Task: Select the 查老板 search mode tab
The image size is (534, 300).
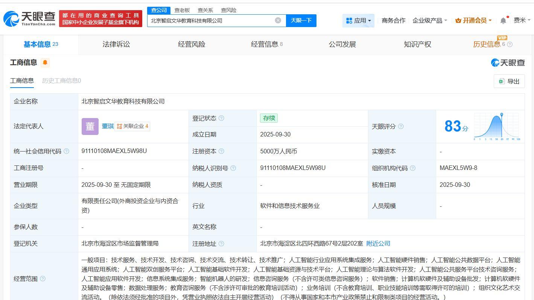Action: click(x=182, y=10)
